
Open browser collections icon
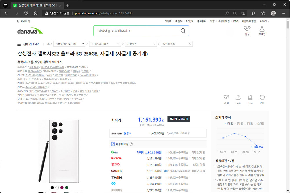tap(263, 13)
